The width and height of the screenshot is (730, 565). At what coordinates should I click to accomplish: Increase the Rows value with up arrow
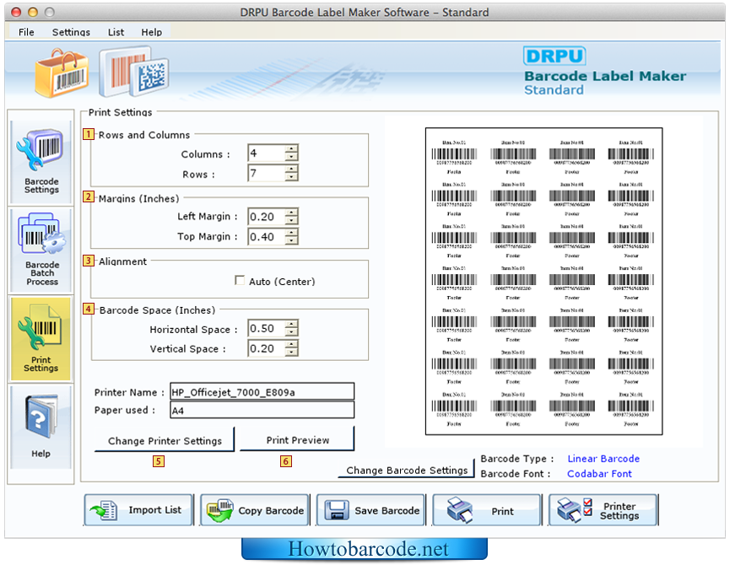click(291, 169)
